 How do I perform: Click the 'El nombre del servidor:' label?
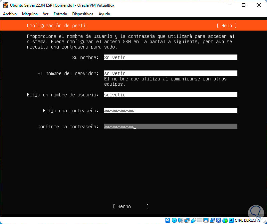click(x=68, y=73)
